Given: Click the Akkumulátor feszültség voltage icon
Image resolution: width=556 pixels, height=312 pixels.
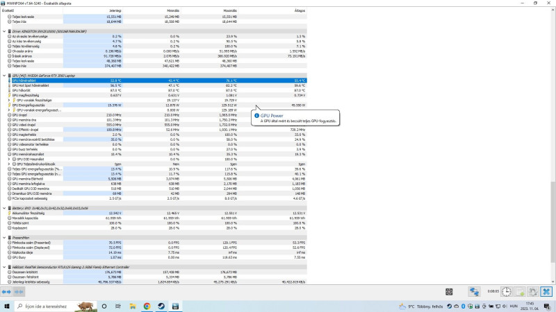Looking at the screenshot, I should 10,214.
